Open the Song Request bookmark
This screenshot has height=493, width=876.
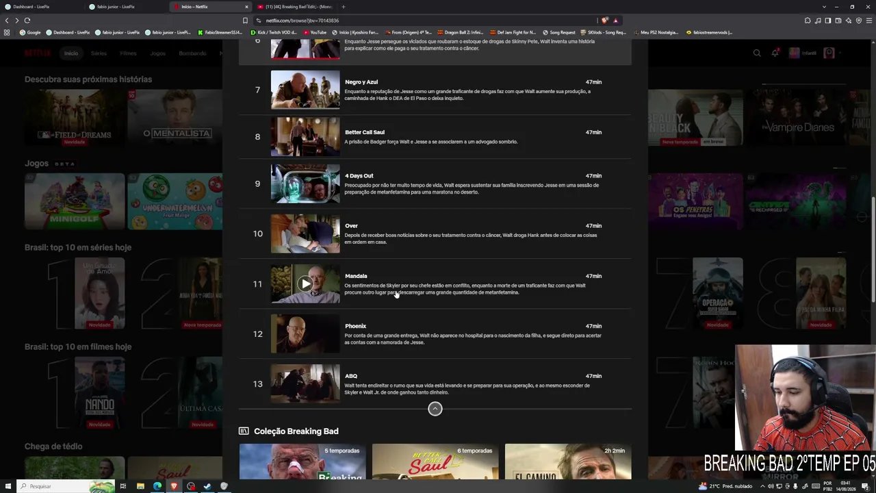[x=559, y=32]
